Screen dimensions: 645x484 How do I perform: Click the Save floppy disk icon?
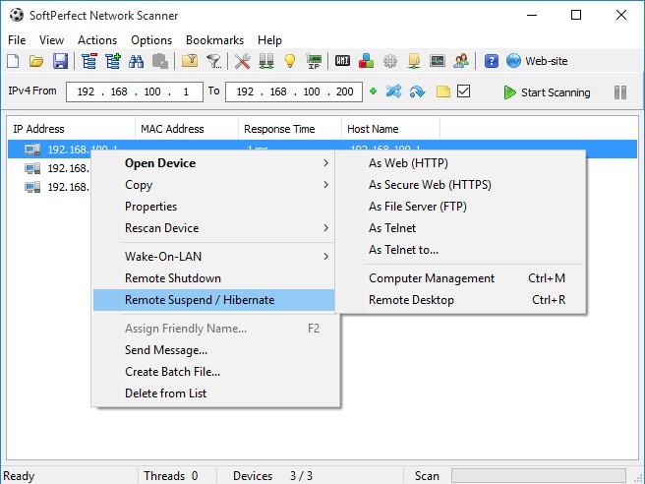(60, 61)
